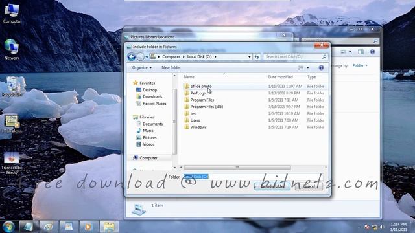Click the Windows Explorer taskbar icon
The image size is (415, 233).
click(x=109, y=227)
